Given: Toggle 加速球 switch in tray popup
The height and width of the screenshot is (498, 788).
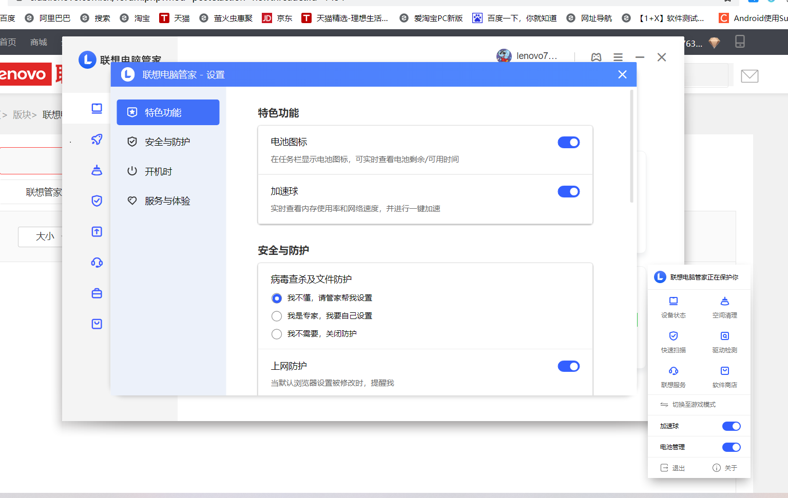Looking at the screenshot, I should click(x=732, y=426).
